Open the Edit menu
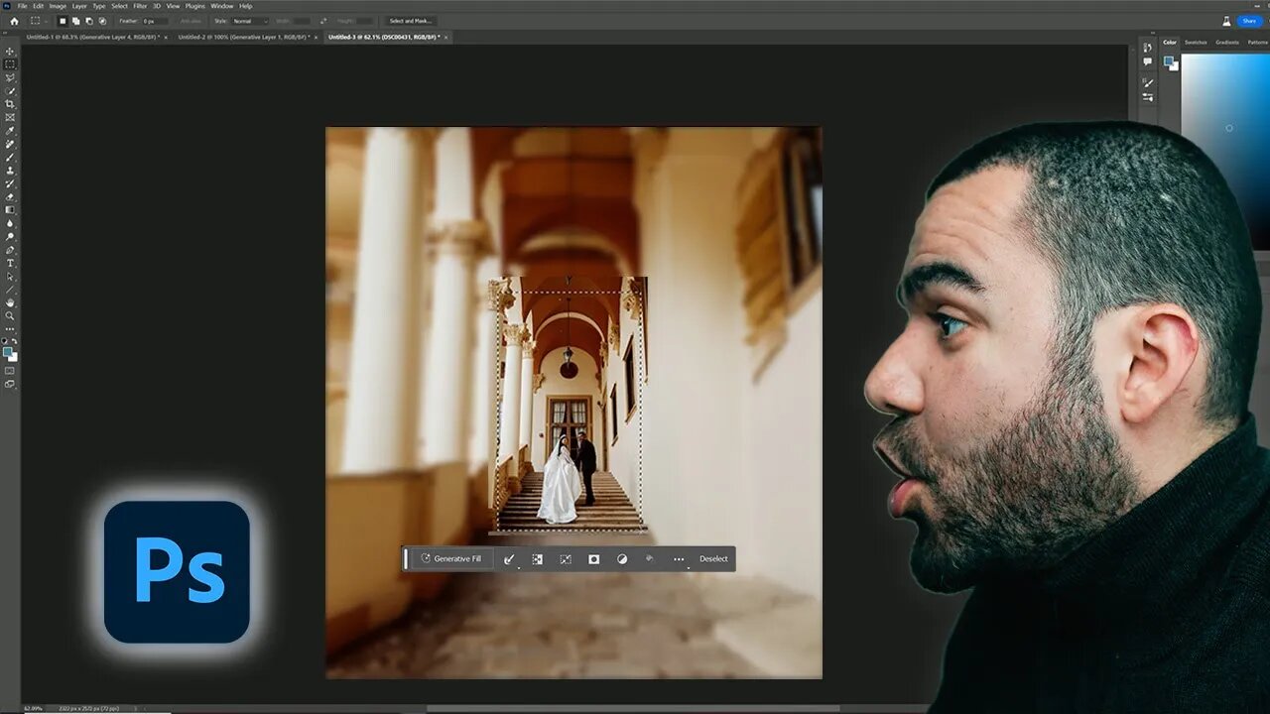The height and width of the screenshot is (714, 1270). point(38,6)
